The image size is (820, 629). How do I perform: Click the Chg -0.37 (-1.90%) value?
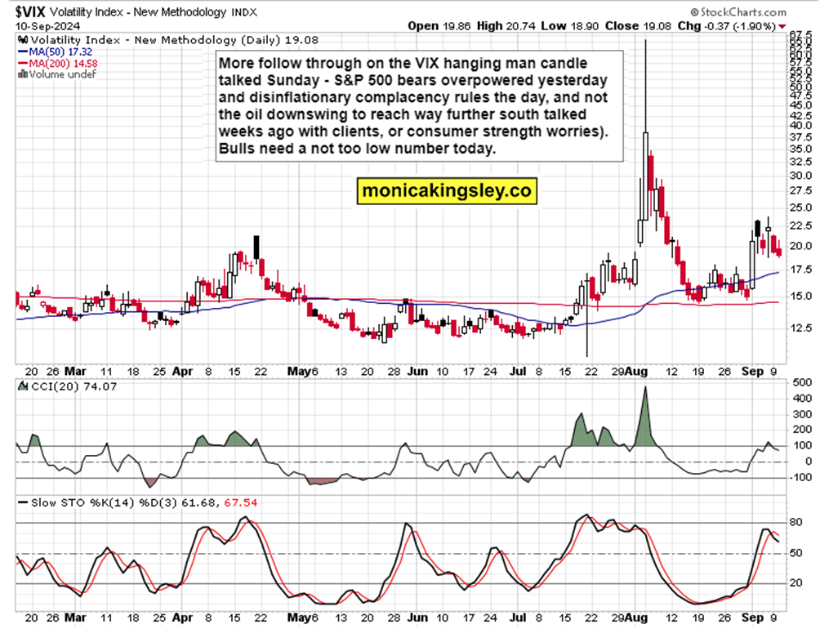(727, 26)
